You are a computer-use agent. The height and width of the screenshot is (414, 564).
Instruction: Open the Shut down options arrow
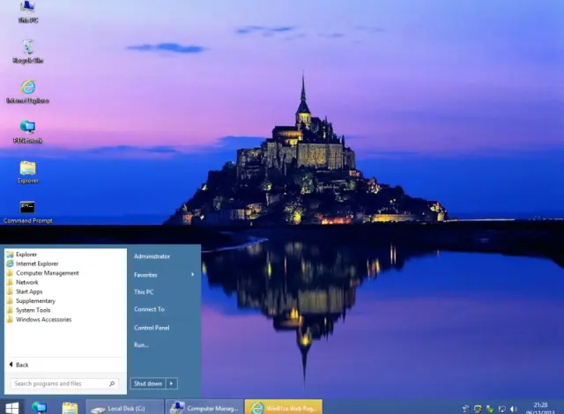tap(172, 383)
